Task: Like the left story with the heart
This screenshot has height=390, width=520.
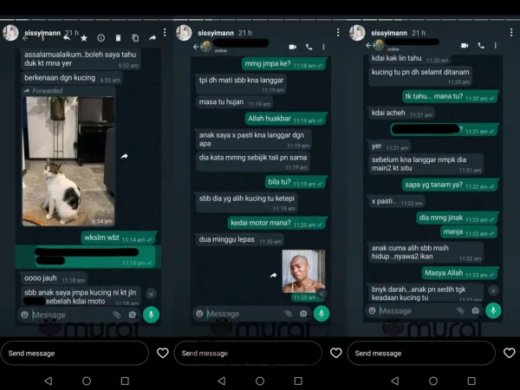Action: coord(162,353)
